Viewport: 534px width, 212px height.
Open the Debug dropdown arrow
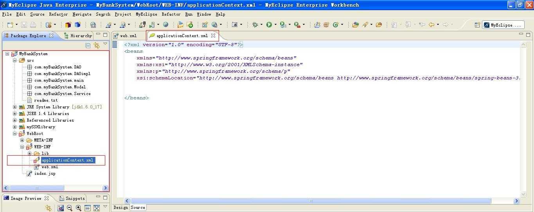pos(261,25)
